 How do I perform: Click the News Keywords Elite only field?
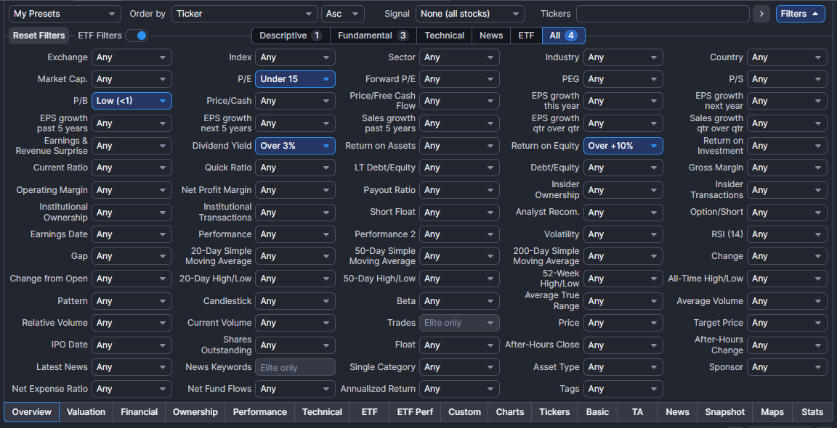[295, 367]
